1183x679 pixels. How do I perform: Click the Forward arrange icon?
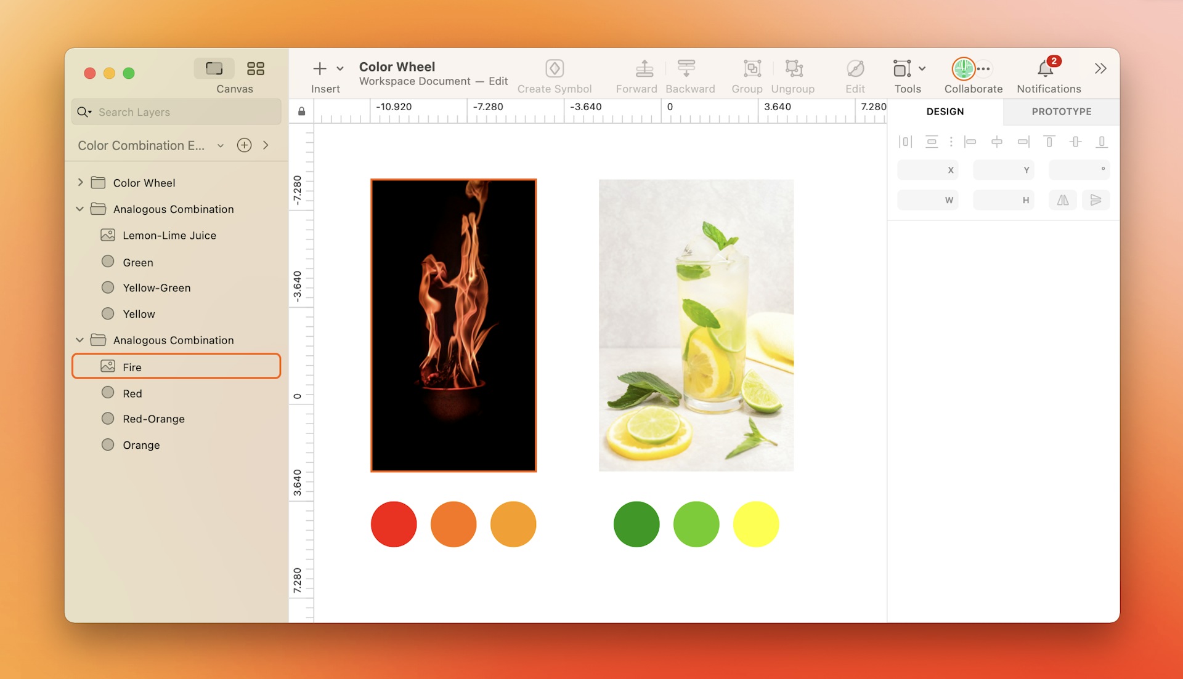(644, 68)
